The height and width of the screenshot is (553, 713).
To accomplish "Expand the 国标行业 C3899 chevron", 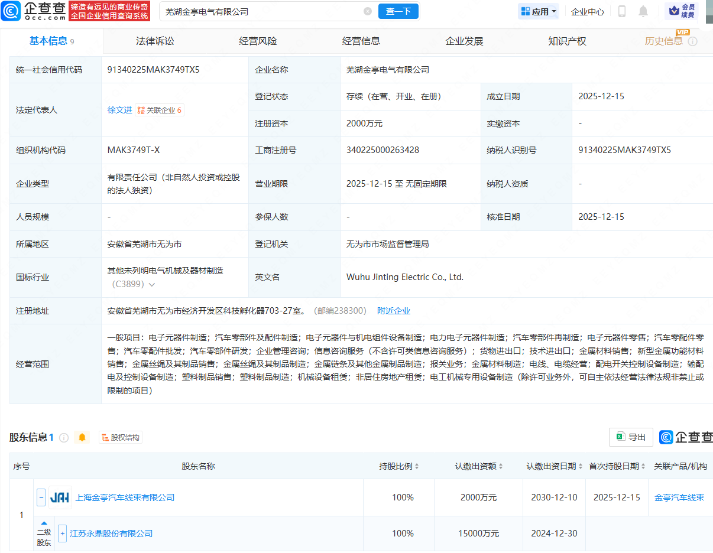I will tap(152, 285).
